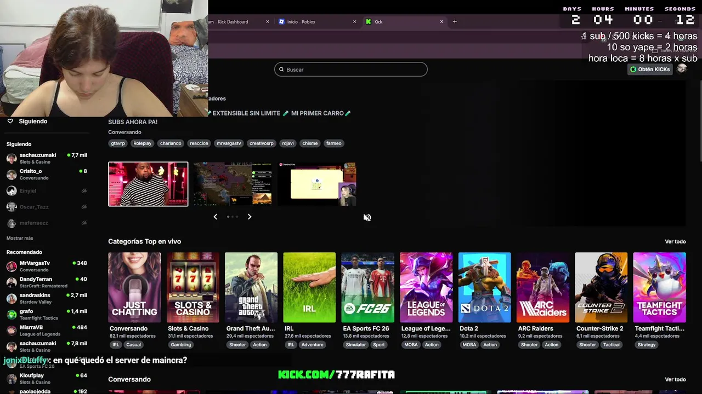This screenshot has height=394, width=702.
Task: Open recommended channel Kloufplay
Action: pyautogui.click(x=47, y=379)
